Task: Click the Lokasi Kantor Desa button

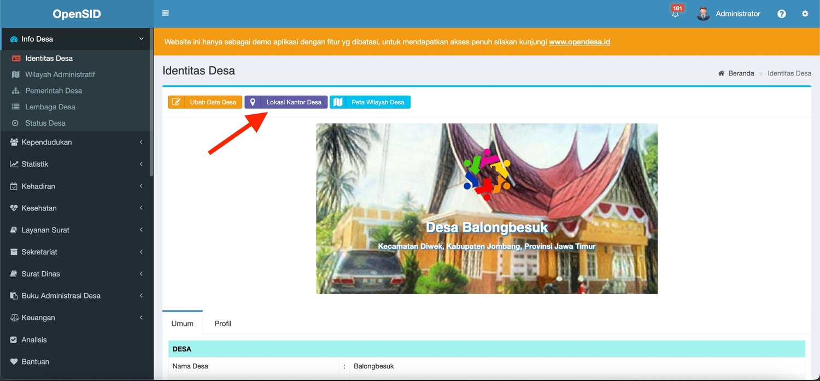Action: pyautogui.click(x=286, y=102)
